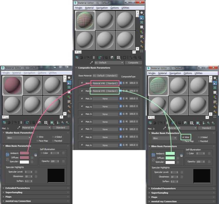Click Options icon in left editor side toolbar
The height and width of the screenshot is (204, 219).
69,107
